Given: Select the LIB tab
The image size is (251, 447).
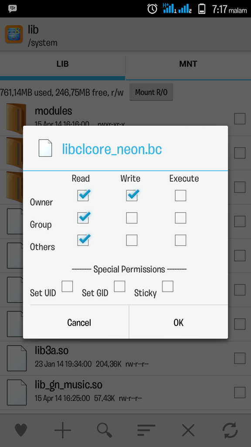Looking at the screenshot, I should point(62,64).
